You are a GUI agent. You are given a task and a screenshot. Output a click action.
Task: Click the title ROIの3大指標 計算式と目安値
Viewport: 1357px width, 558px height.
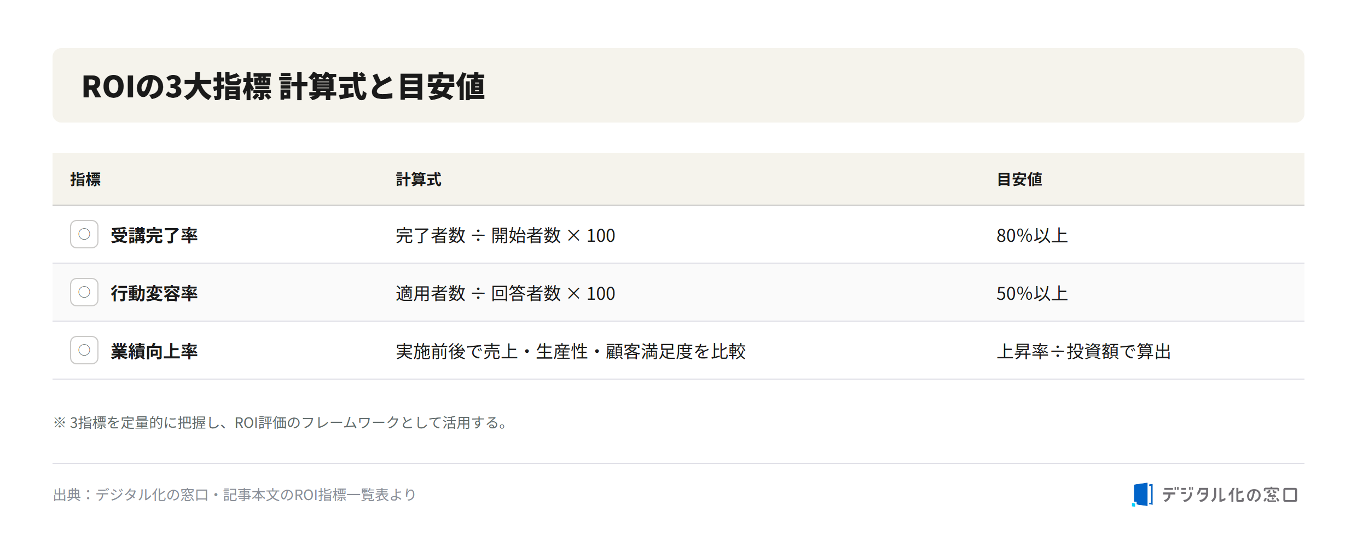click(283, 86)
